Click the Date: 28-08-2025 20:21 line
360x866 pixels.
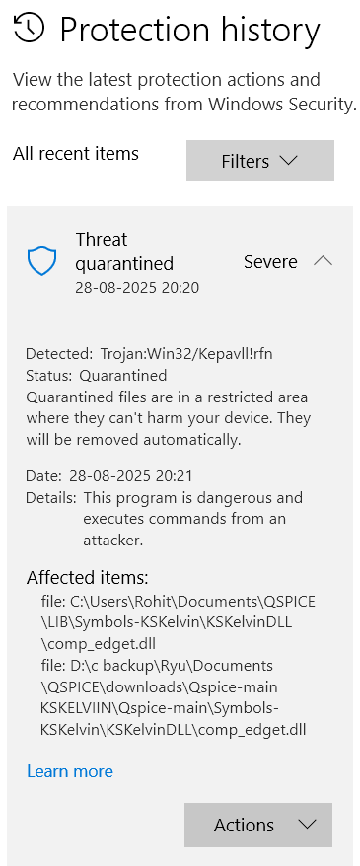point(109,475)
